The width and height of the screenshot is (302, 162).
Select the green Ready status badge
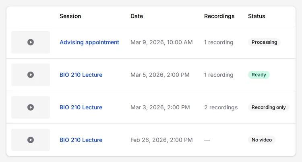coord(259,74)
